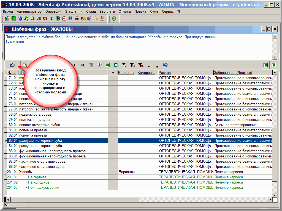Click the red close-list icon at right
Viewport: 282px width, 211px height.
(x=274, y=65)
